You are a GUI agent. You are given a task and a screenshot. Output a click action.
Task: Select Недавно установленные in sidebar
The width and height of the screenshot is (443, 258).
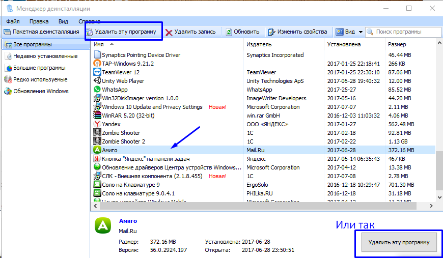pyautogui.click(x=45, y=56)
